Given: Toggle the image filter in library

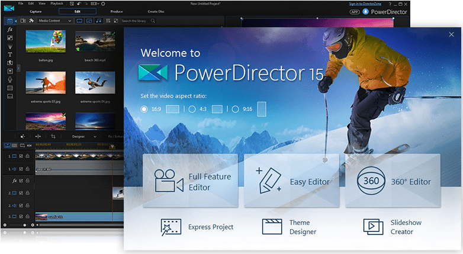Looking at the screenshot, I should coord(89,21).
